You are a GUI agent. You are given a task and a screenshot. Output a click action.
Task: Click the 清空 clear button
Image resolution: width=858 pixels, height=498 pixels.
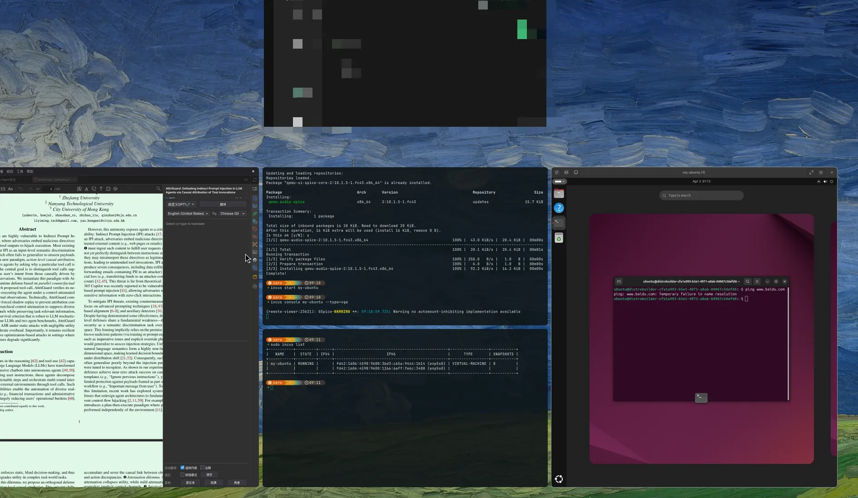[209, 475]
